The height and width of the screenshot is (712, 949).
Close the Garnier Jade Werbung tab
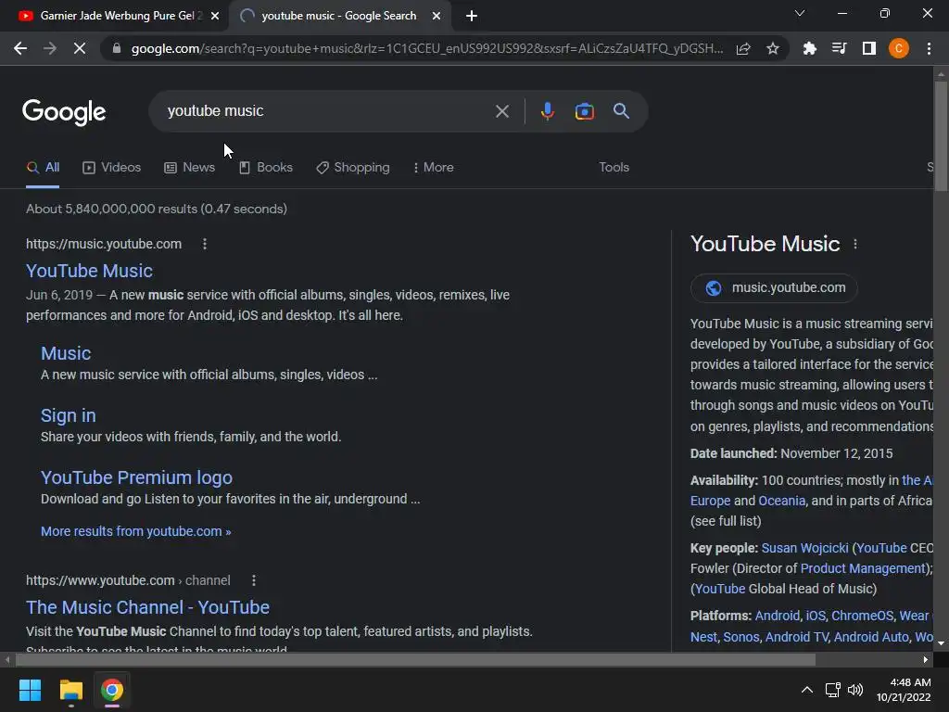(215, 16)
